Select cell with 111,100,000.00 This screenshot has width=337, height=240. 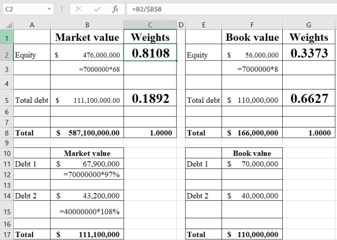coord(87,98)
